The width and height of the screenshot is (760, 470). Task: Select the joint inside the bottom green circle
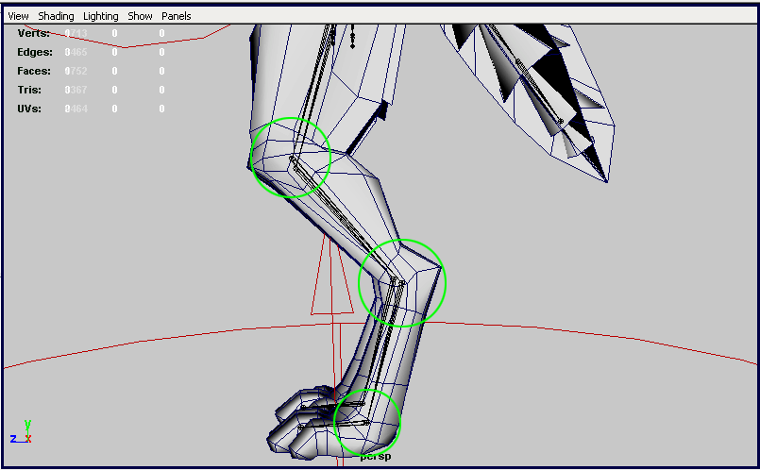[363, 413]
